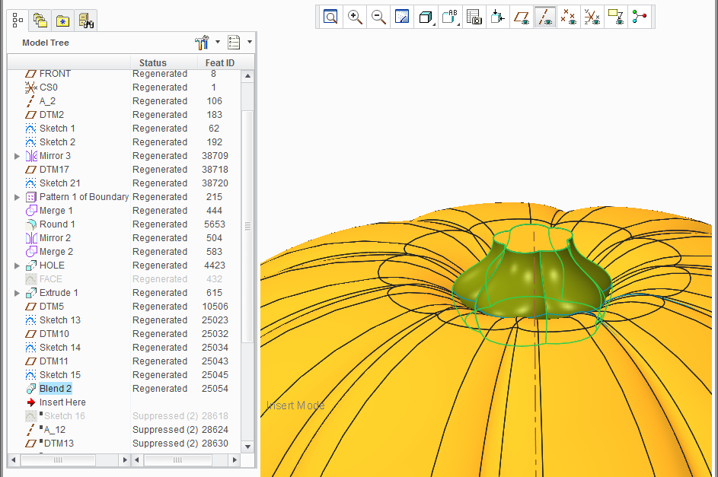This screenshot has width=718, height=477.
Task: Select DTM5 datum plane
Action: (x=52, y=307)
